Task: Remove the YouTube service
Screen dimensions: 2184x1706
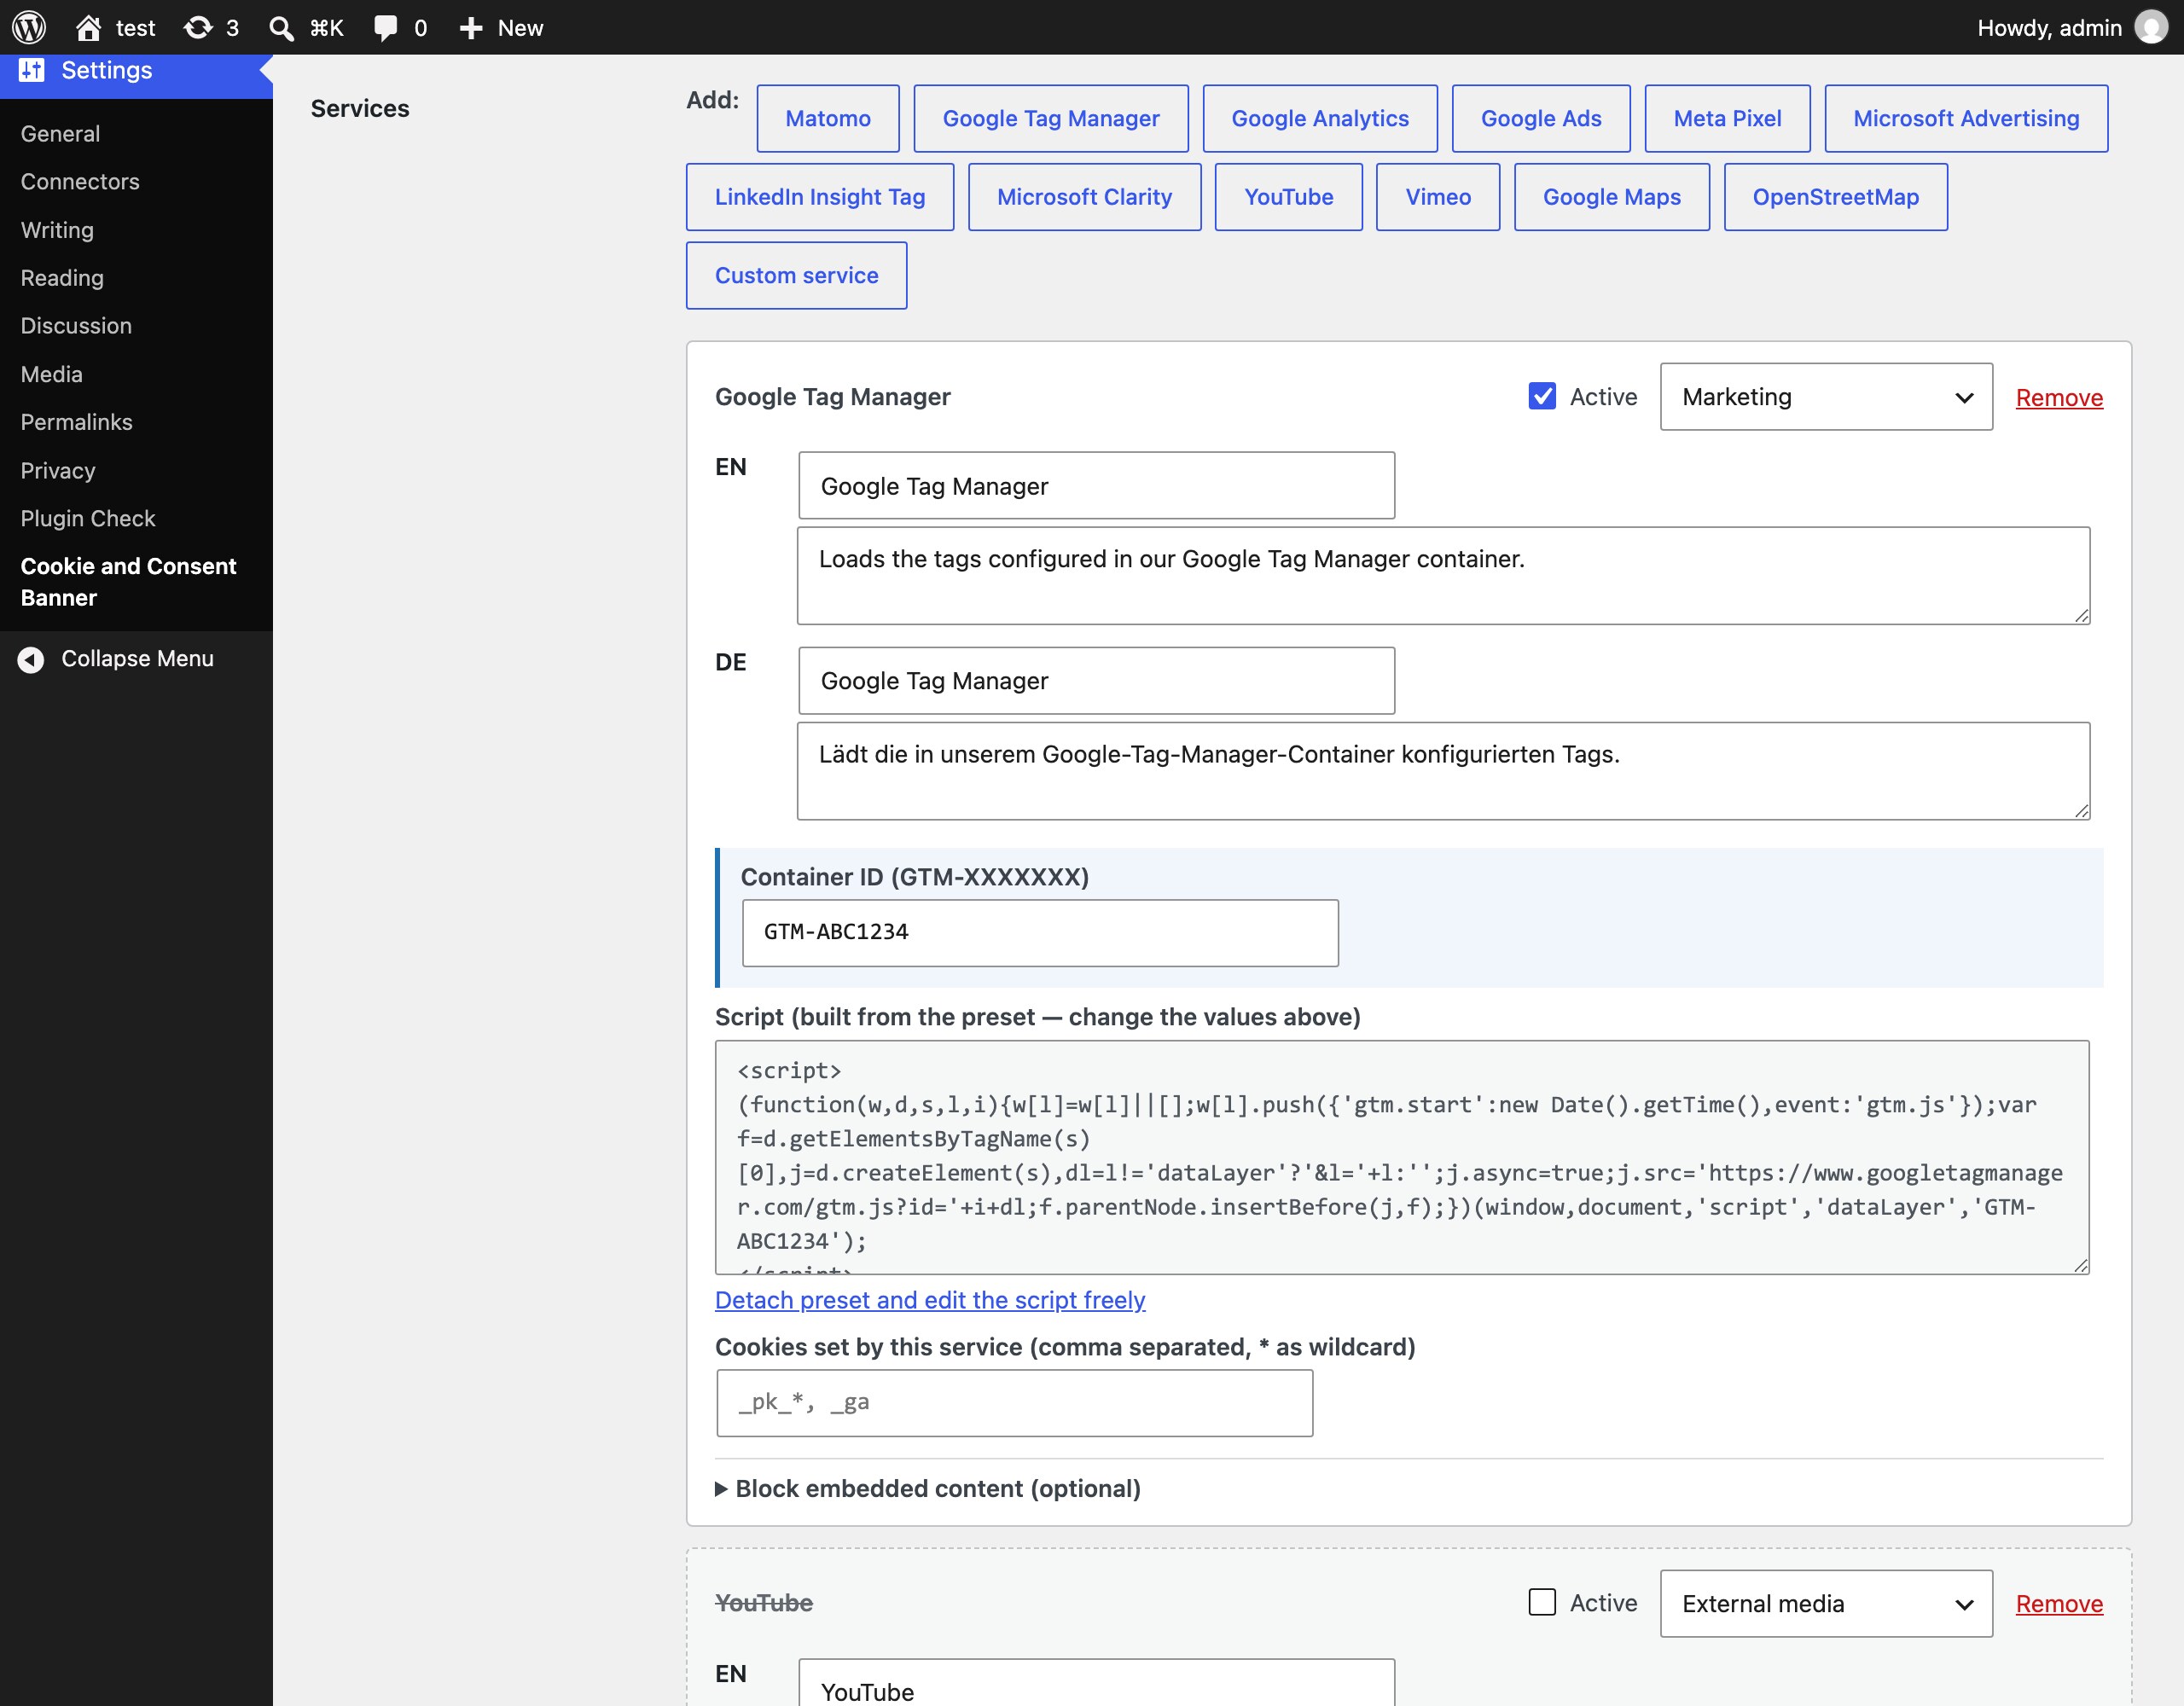Action: (x=2059, y=1603)
